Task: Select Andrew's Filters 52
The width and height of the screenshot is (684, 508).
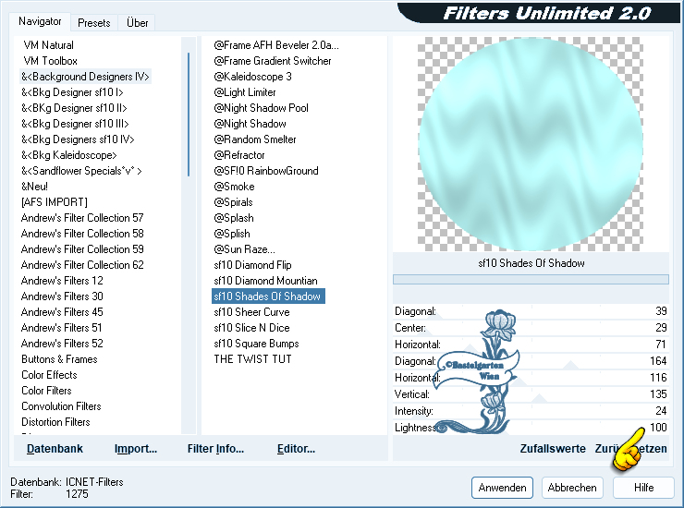Action: (62, 344)
